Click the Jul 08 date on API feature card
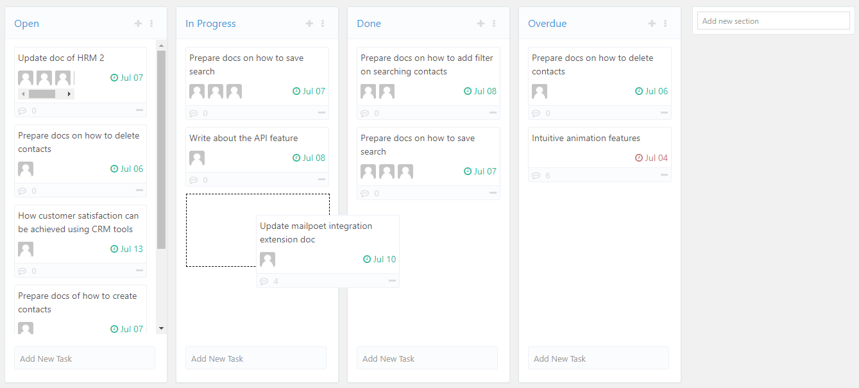 pos(309,158)
